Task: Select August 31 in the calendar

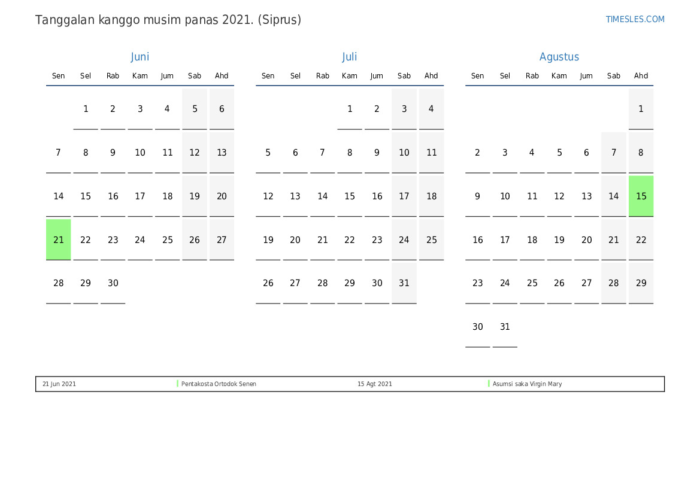Action: coord(505,327)
